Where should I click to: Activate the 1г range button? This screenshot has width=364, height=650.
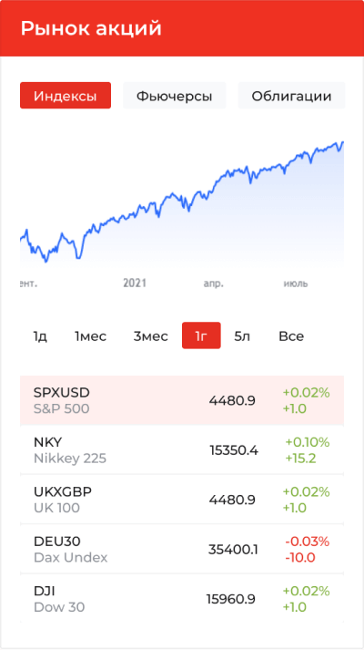tap(201, 335)
